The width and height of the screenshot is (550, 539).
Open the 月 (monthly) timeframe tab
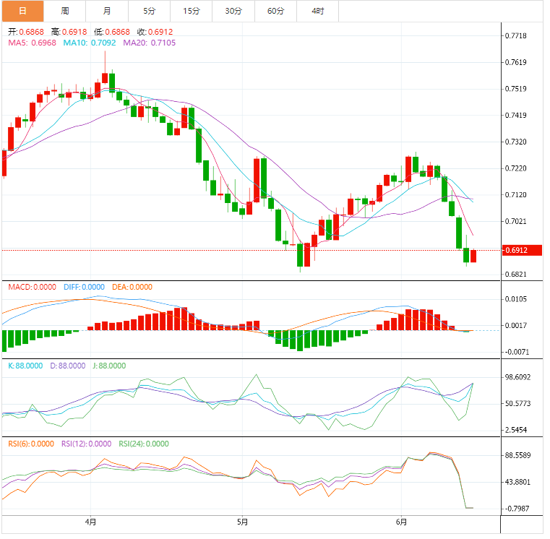tap(107, 11)
